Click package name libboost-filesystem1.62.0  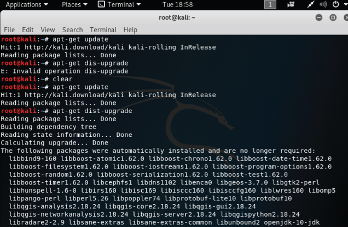pos(59,166)
